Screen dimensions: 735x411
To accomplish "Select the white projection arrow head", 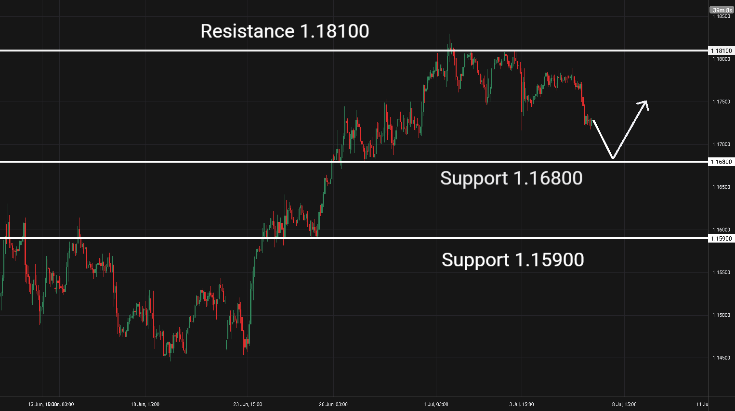I will click(x=644, y=104).
